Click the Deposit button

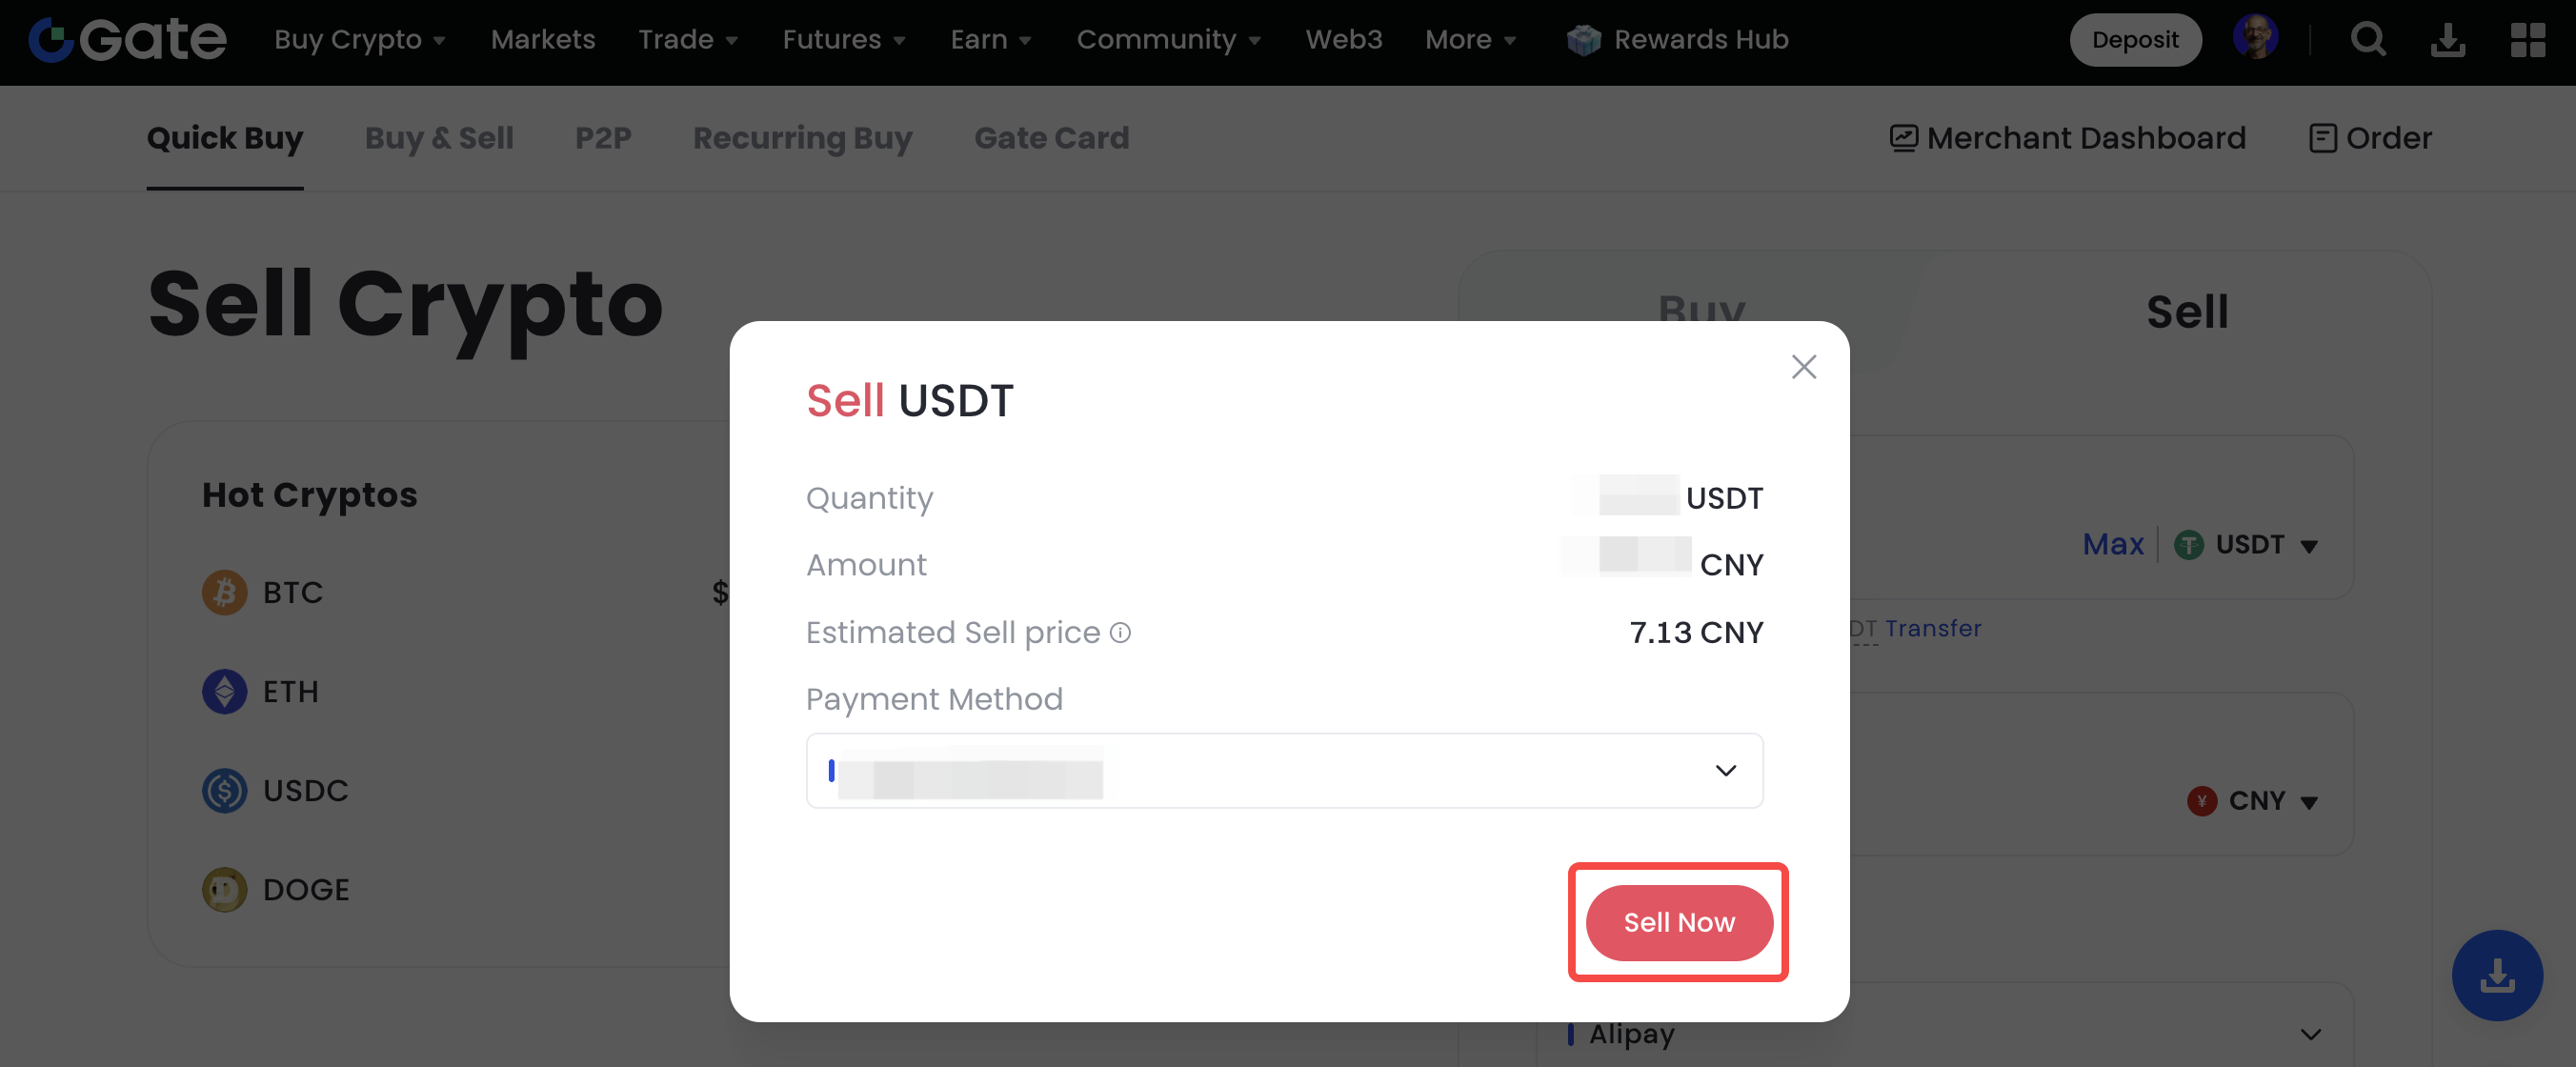tap(2134, 40)
